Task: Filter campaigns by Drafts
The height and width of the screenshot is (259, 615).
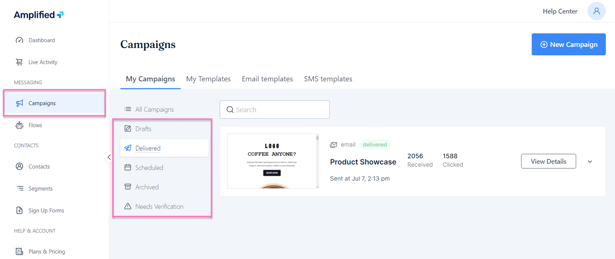Action: coord(143,129)
